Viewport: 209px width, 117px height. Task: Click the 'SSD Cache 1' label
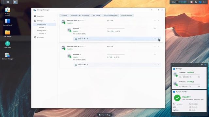click(x=83, y=65)
